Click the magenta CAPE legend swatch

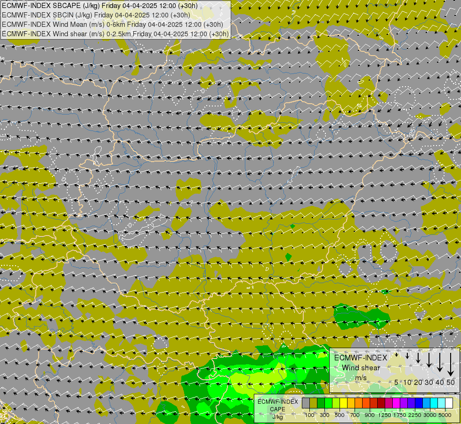(396, 403)
